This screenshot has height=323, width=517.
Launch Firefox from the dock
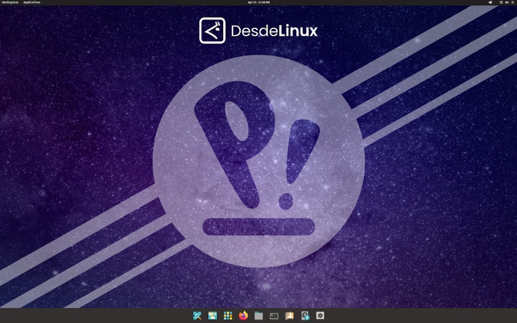pyautogui.click(x=243, y=314)
